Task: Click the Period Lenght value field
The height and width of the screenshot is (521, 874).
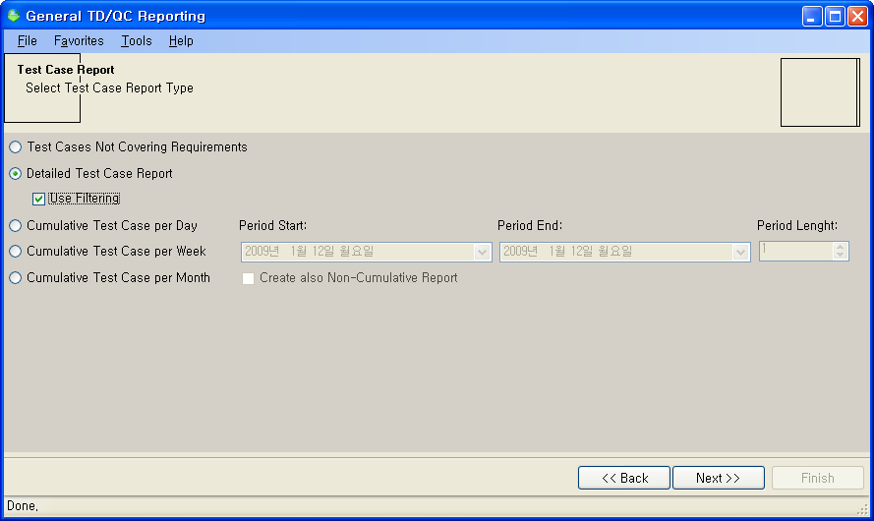Action: click(x=796, y=251)
